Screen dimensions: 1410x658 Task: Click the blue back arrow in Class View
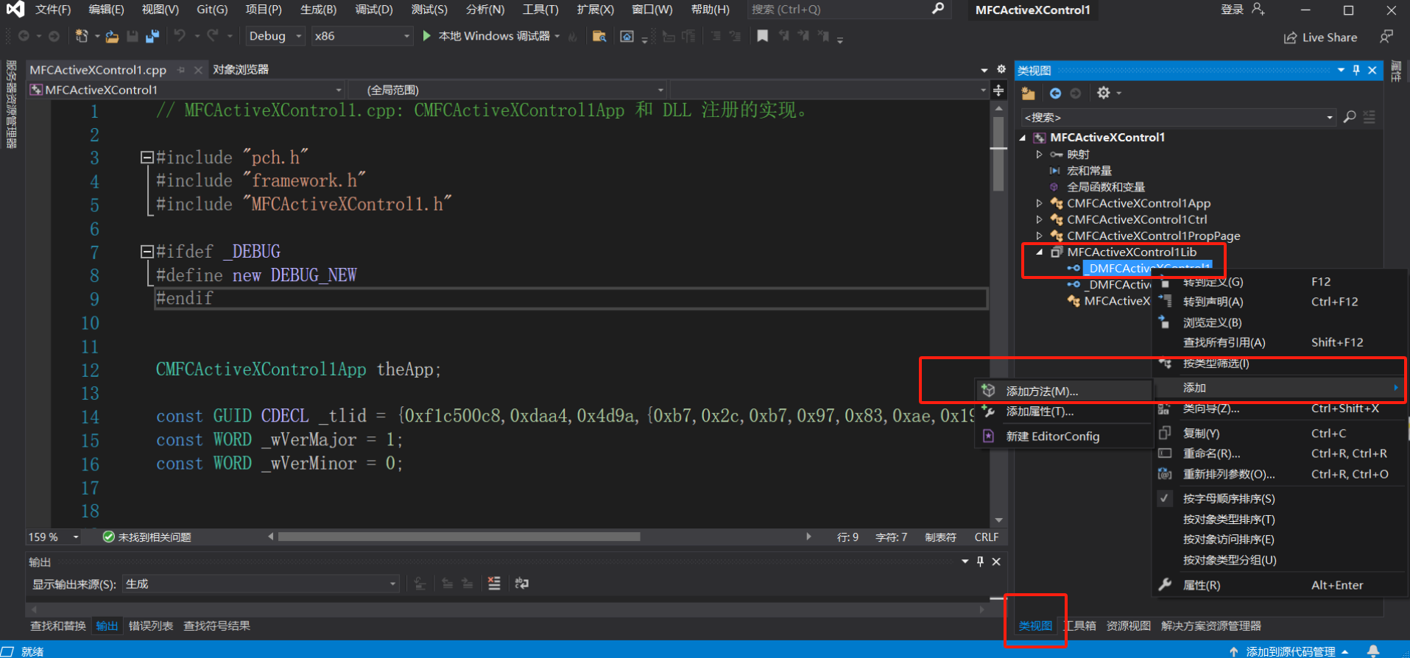1055,93
